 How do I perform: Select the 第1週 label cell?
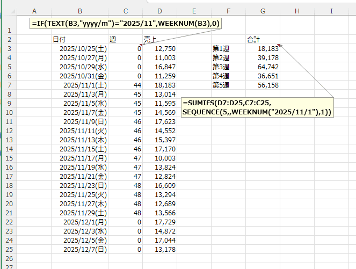pyautogui.click(x=221, y=49)
